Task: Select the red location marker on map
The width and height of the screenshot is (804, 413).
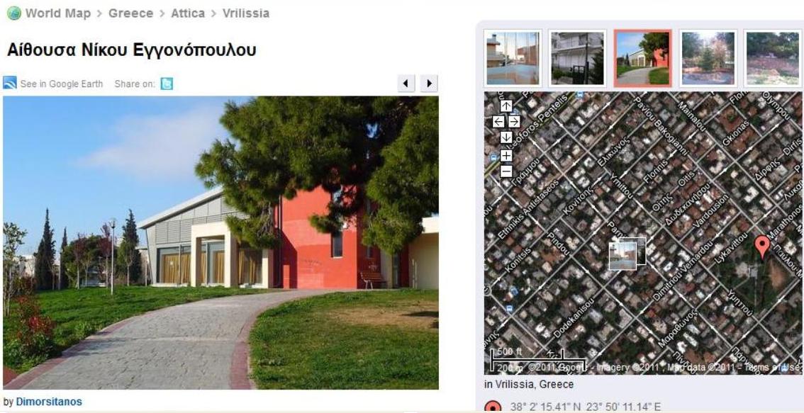Action: (x=762, y=247)
